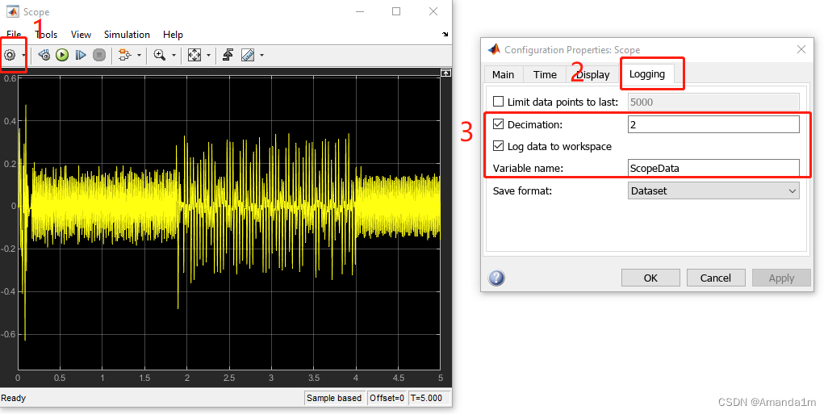Open the Simulation menu in Scope
The height and width of the screenshot is (414, 828).
click(127, 35)
